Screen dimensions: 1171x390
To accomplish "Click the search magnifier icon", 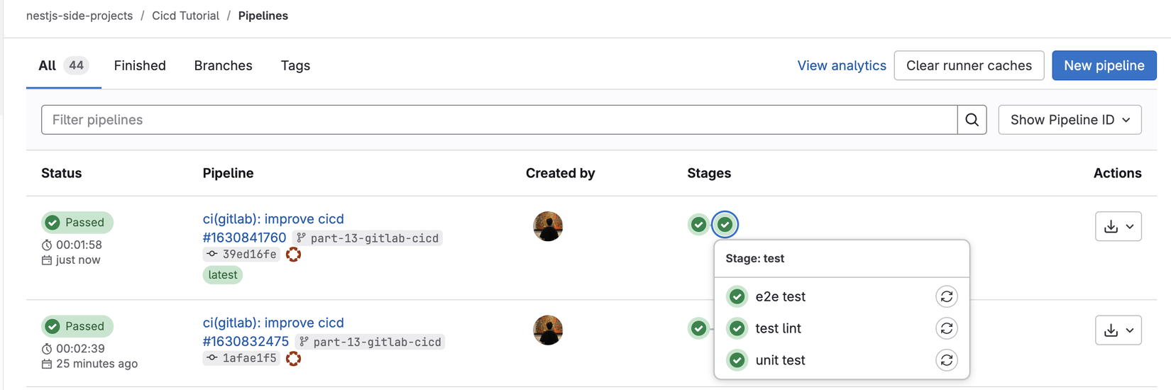I will (x=972, y=120).
